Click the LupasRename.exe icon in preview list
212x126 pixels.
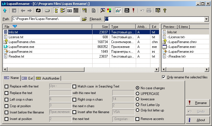164,47
